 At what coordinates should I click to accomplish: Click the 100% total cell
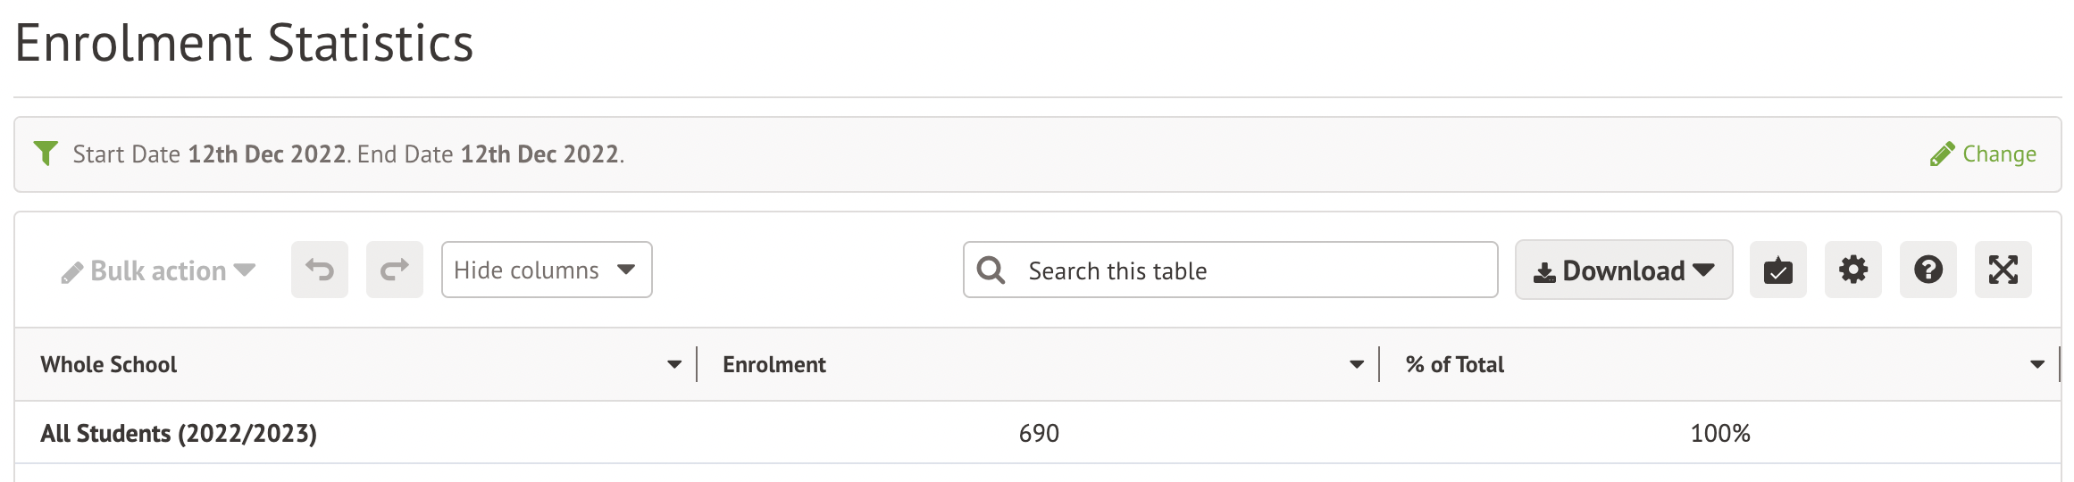click(1719, 434)
